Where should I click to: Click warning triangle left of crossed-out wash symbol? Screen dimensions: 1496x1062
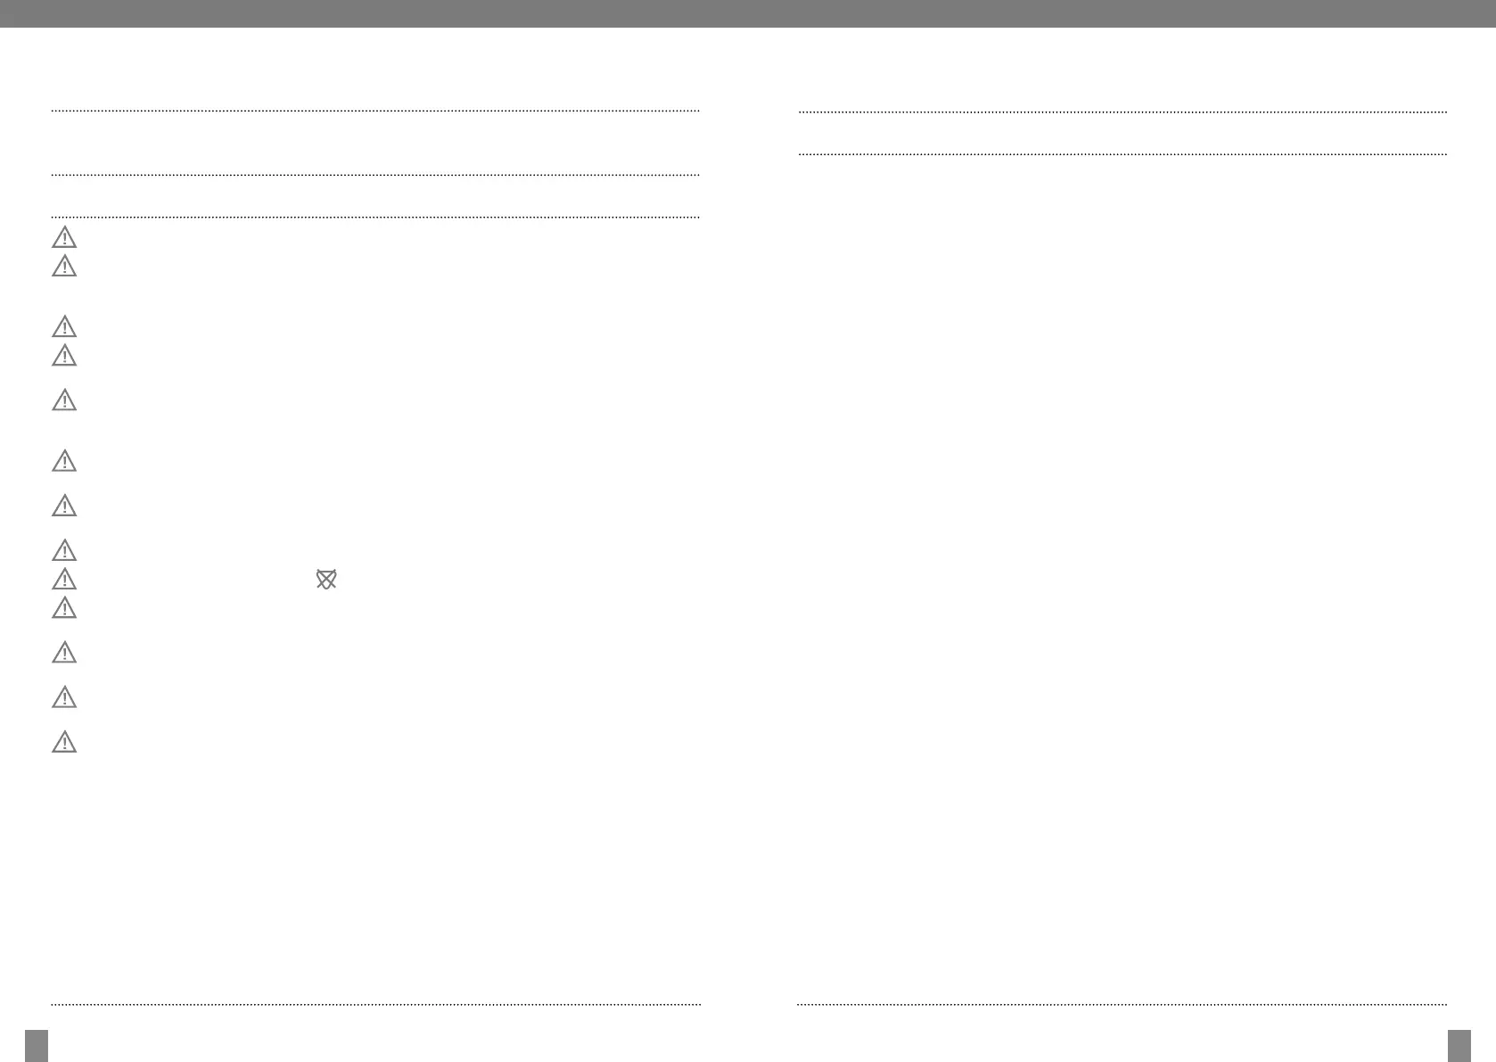(x=64, y=580)
